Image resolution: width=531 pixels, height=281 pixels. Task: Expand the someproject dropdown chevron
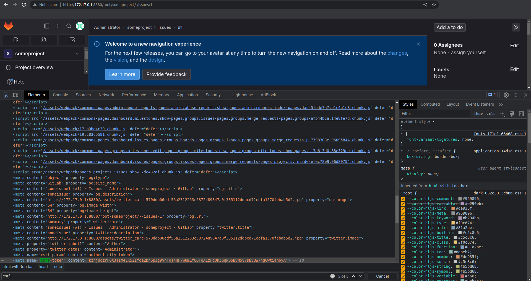pos(77,54)
